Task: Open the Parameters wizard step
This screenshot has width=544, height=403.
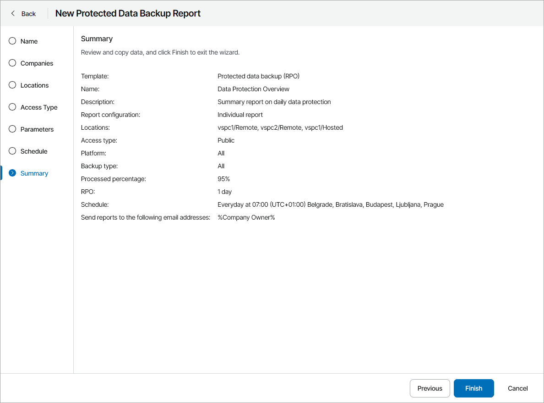Action: click(x=37, y=129)
